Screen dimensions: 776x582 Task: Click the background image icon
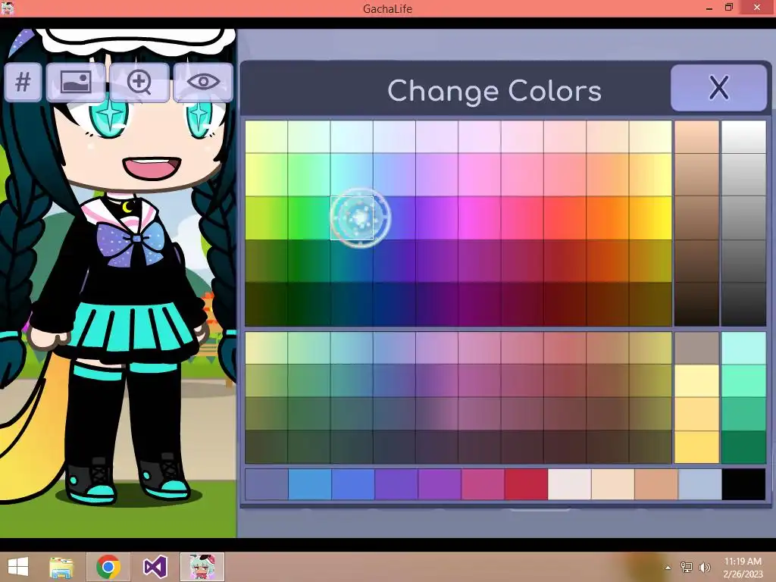pos(76,82)
